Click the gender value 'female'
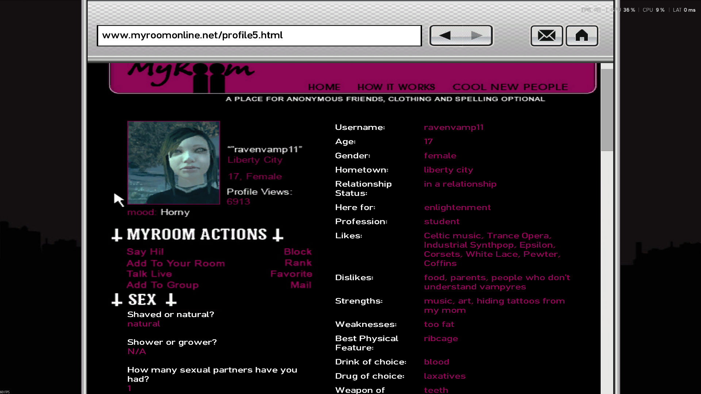Viewport: 701px width, 394px height. pyautogui.click(x=440, y=156)
